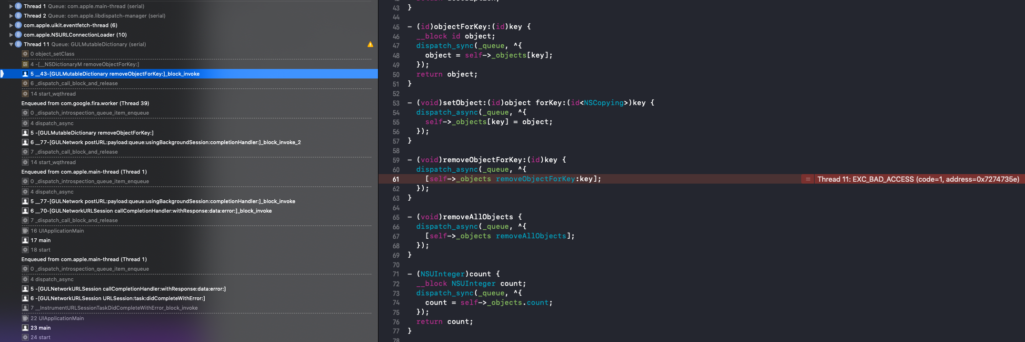Click line number 67 in the gutter

(396, 236)
